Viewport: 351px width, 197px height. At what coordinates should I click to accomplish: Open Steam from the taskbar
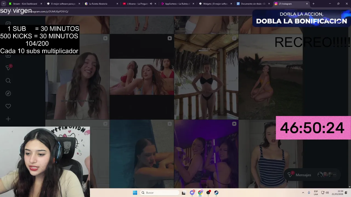(216, 193)
